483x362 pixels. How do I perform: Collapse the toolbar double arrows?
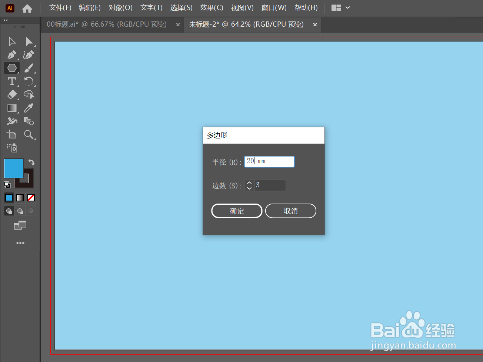(x=6, y=20)
